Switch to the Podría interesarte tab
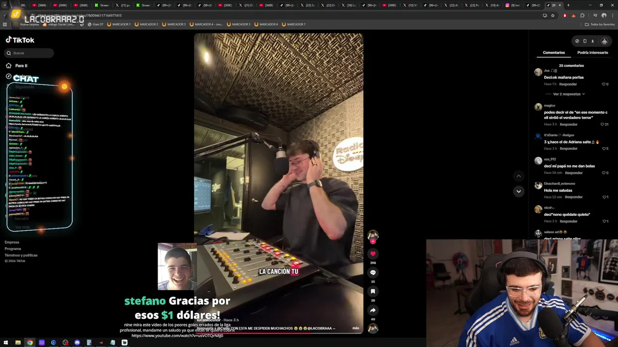This screenshot has height=347, width=618. pos(592,53)
